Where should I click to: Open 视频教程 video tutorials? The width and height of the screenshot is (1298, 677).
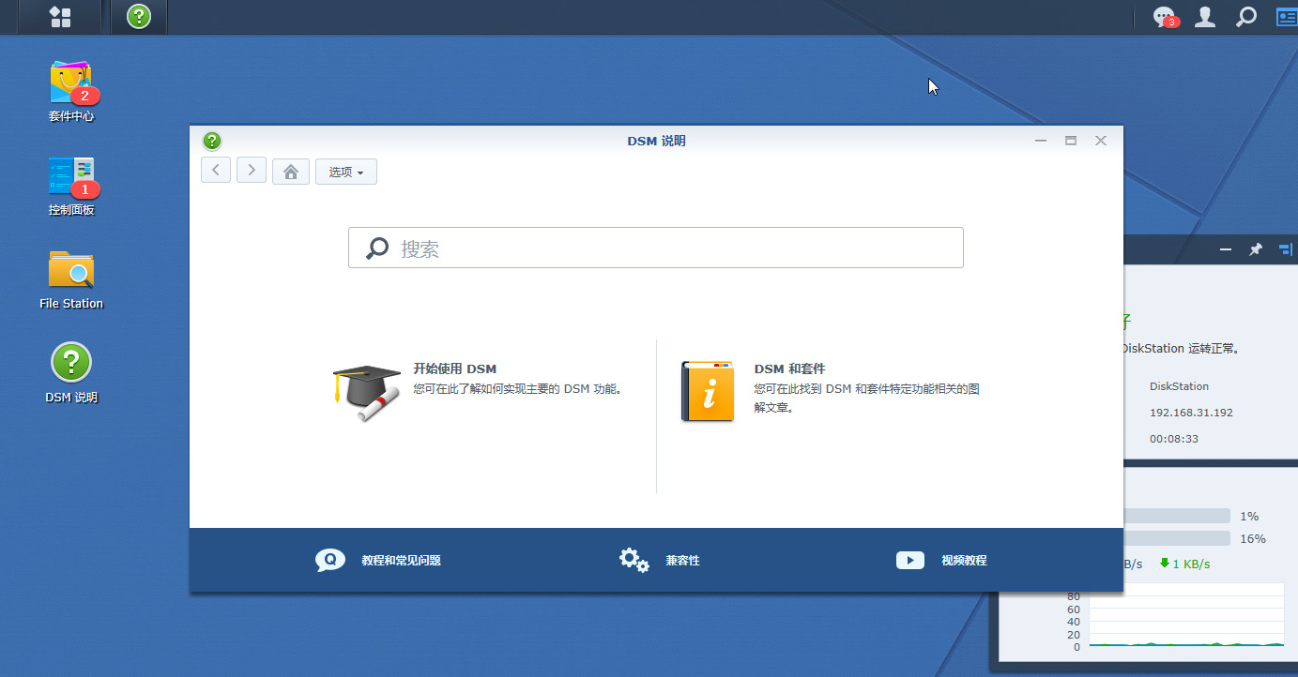coord(963,561)
